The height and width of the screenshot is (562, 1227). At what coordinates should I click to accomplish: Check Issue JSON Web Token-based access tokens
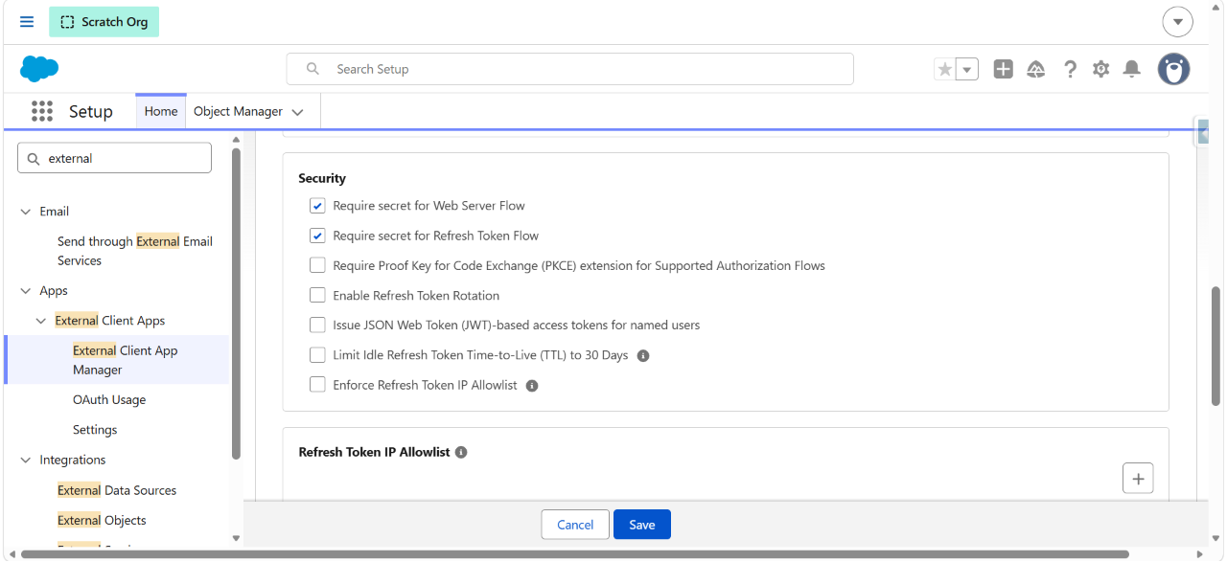(317, 326)
